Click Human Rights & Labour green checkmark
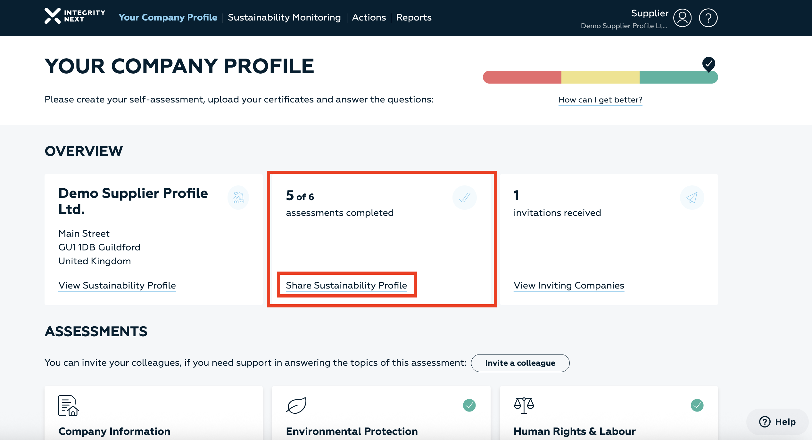 pos(697,405)
